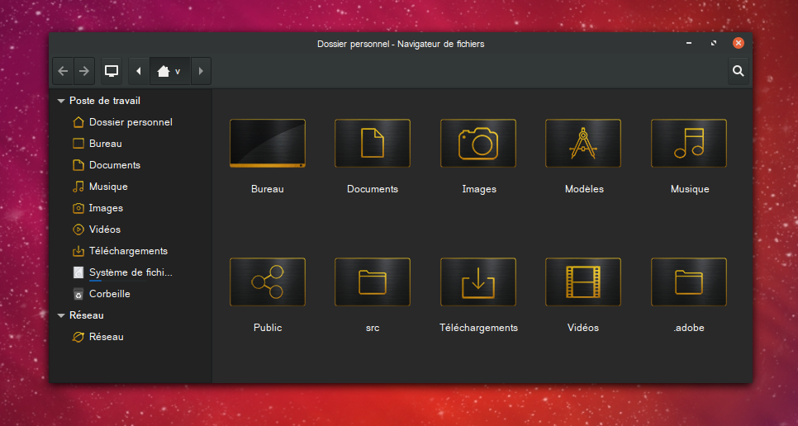Select the Vidéos film strip folder icon
The width and height of the screenshot is (798, 426).
point(583,282)
